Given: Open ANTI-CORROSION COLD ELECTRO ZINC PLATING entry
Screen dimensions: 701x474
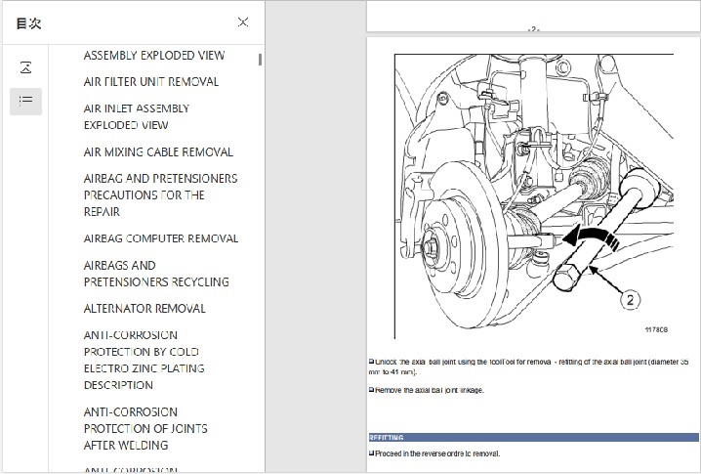Looking at the screenshot, I should click(144, 361).
